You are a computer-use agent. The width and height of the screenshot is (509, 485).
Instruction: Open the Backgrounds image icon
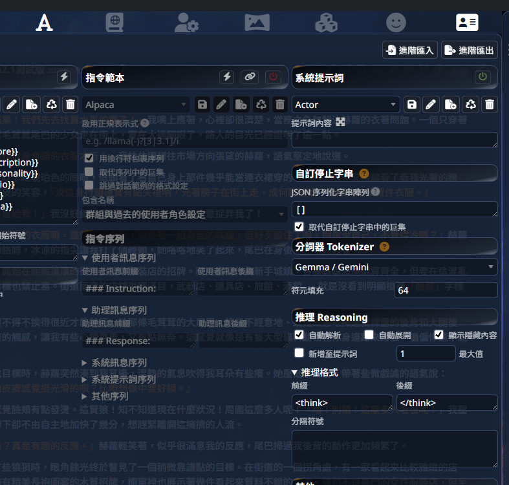click(x=257, y=23)
